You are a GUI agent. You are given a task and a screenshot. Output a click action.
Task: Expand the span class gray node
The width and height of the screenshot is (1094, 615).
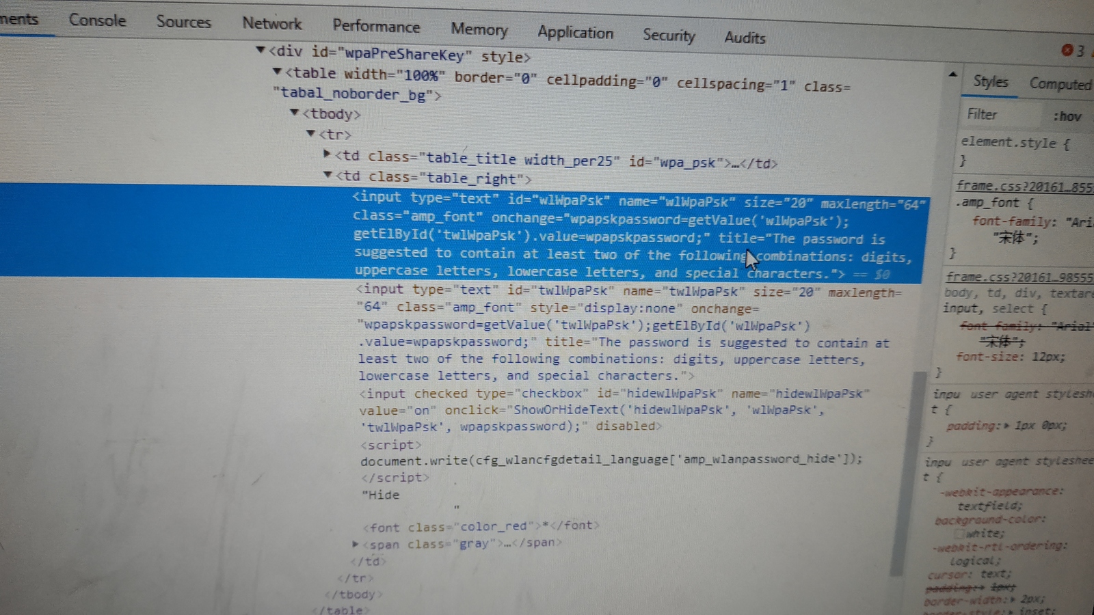pyautogui.click(x=356, y=544)
